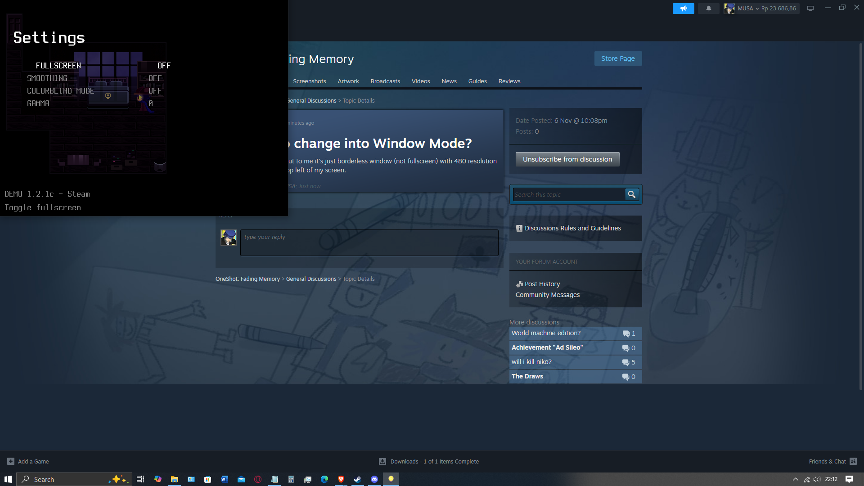Viewport: 864px width, 486px height.
Task: Expand the MUSA account dropdown
Action: [x=748, y=8]
